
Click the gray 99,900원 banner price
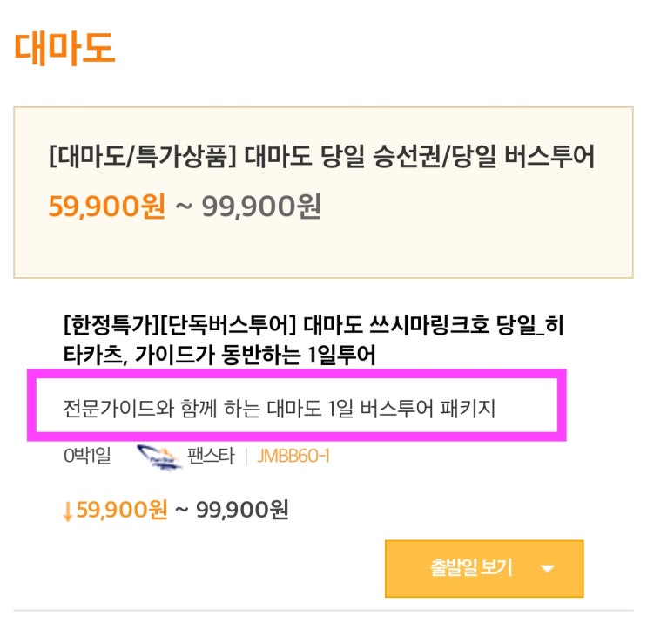261,207
